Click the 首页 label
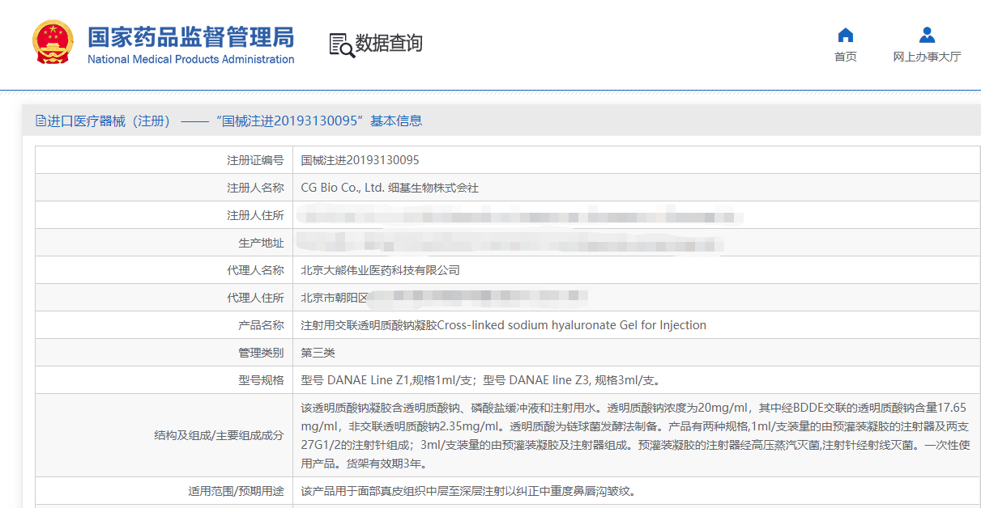The image size is (981, 508). 846,57
